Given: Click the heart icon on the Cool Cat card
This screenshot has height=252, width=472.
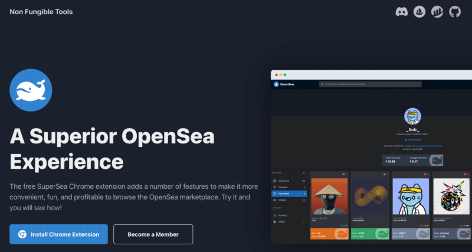Looking at the screenshot, I should point(425,174).
